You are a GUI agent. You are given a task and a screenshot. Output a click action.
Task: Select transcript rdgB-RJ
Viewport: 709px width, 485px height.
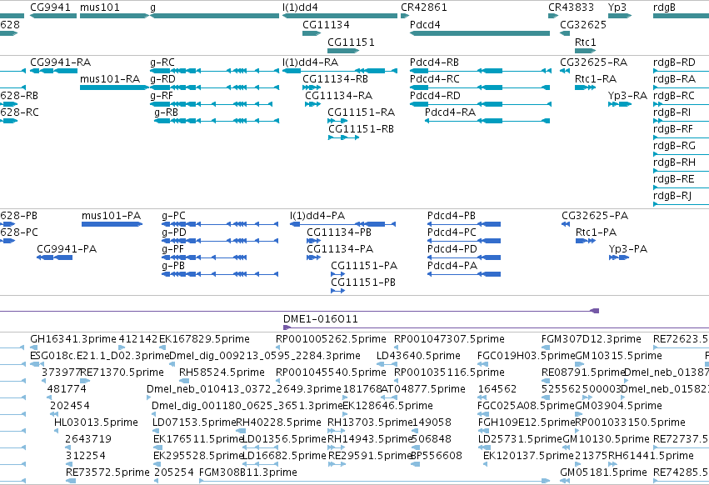681,204
